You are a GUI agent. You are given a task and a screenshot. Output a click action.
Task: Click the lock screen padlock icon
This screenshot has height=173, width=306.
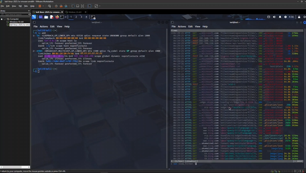coord(299,17)
